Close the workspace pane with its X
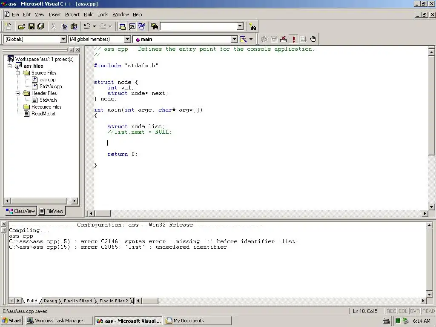The image size is (436, 327). coord(77,50)
